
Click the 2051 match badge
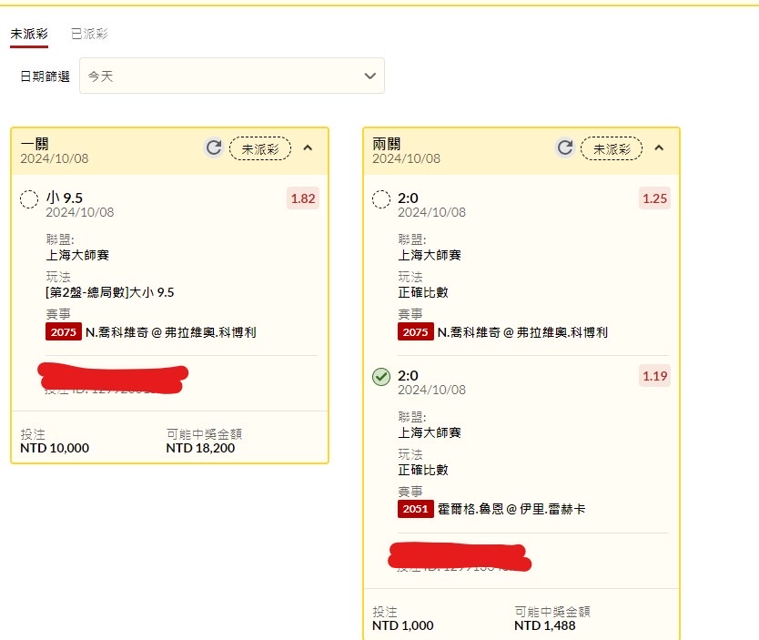(415, 509)
